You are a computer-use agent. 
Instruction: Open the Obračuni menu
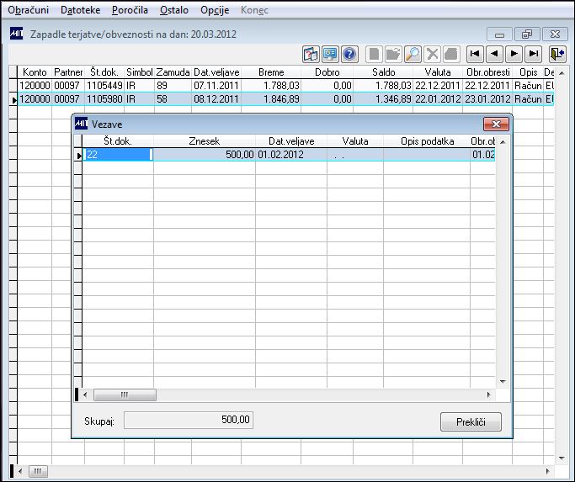[29, 10]
